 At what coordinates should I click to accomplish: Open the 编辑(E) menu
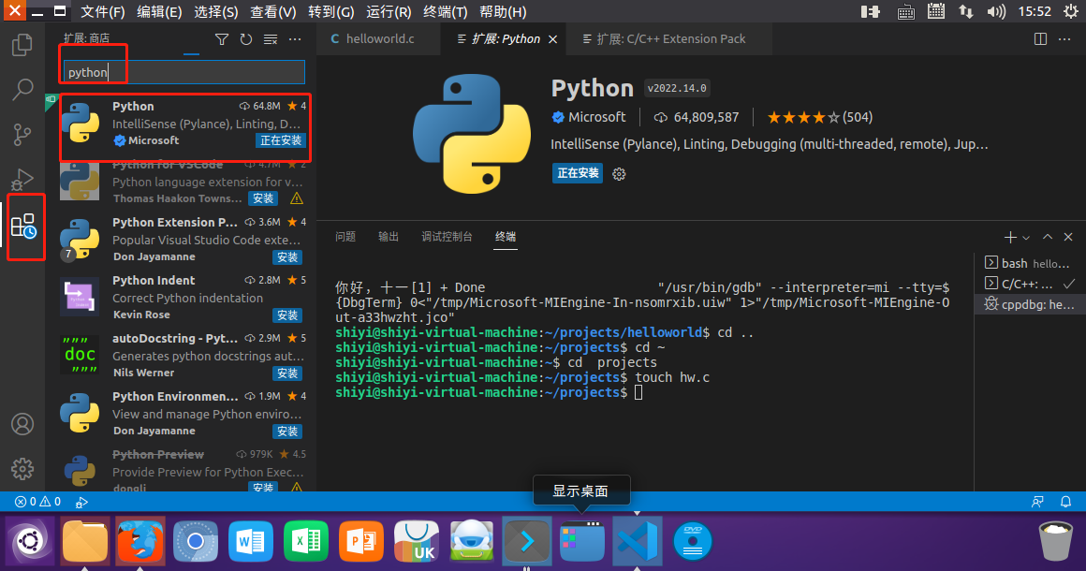point(159,12)
